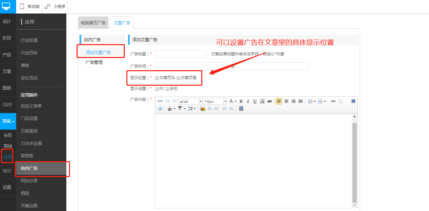Viewport: 429px width, 211px height.
Task: Set image alignment to center
Action: click(x=231, y=108)
